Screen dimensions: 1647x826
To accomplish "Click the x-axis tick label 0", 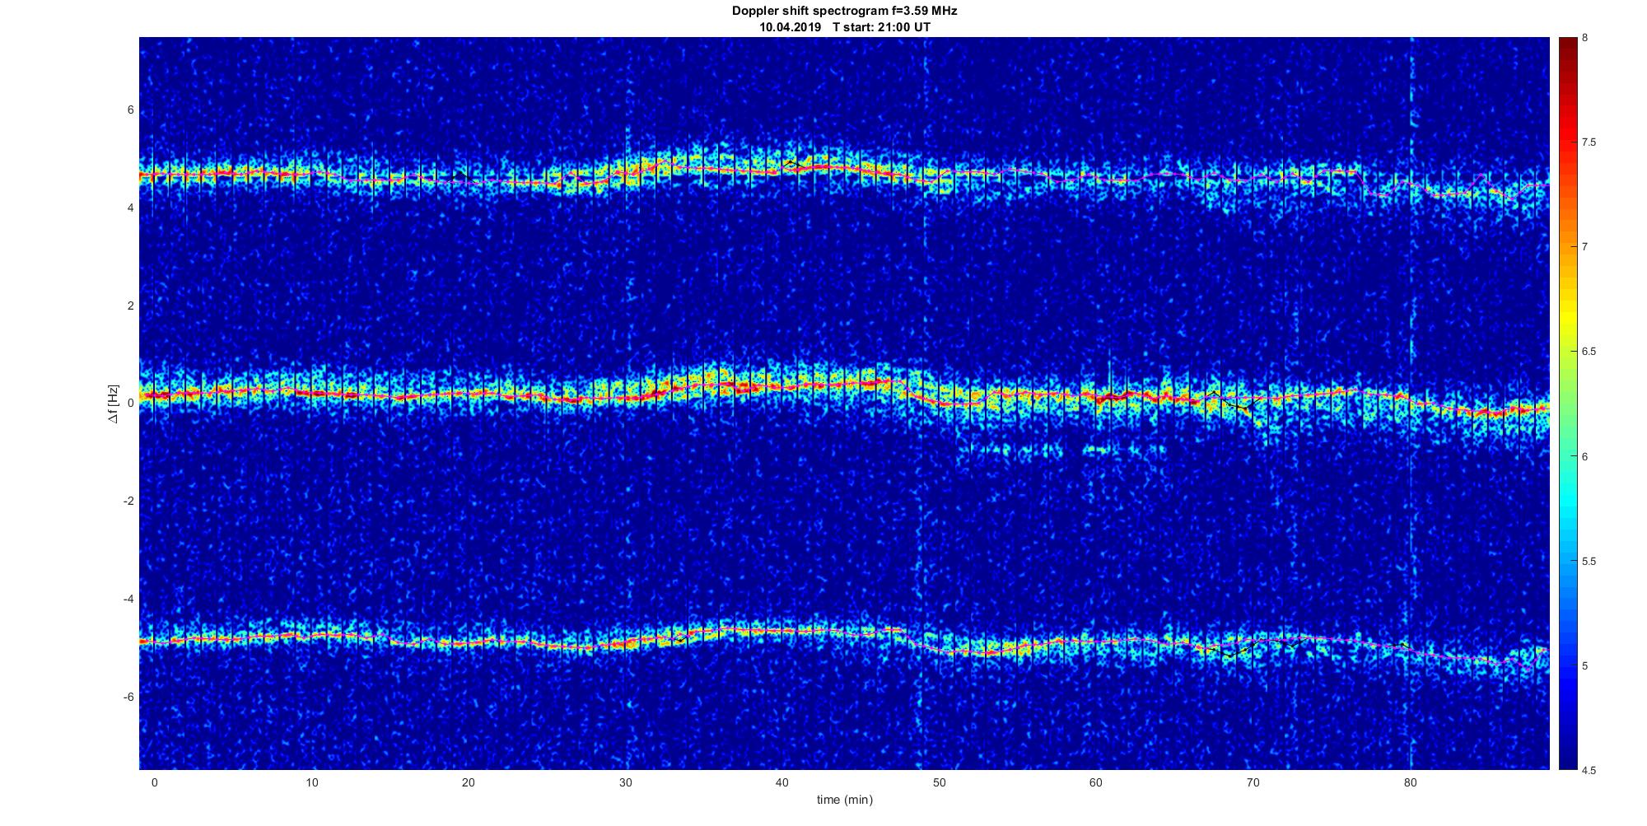I will coord(154,782).
